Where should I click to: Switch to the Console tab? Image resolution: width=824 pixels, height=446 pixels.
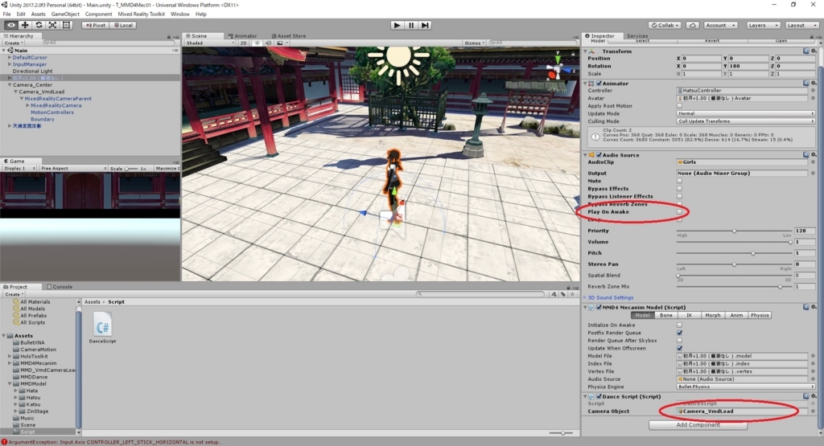(x=60, y=287)
